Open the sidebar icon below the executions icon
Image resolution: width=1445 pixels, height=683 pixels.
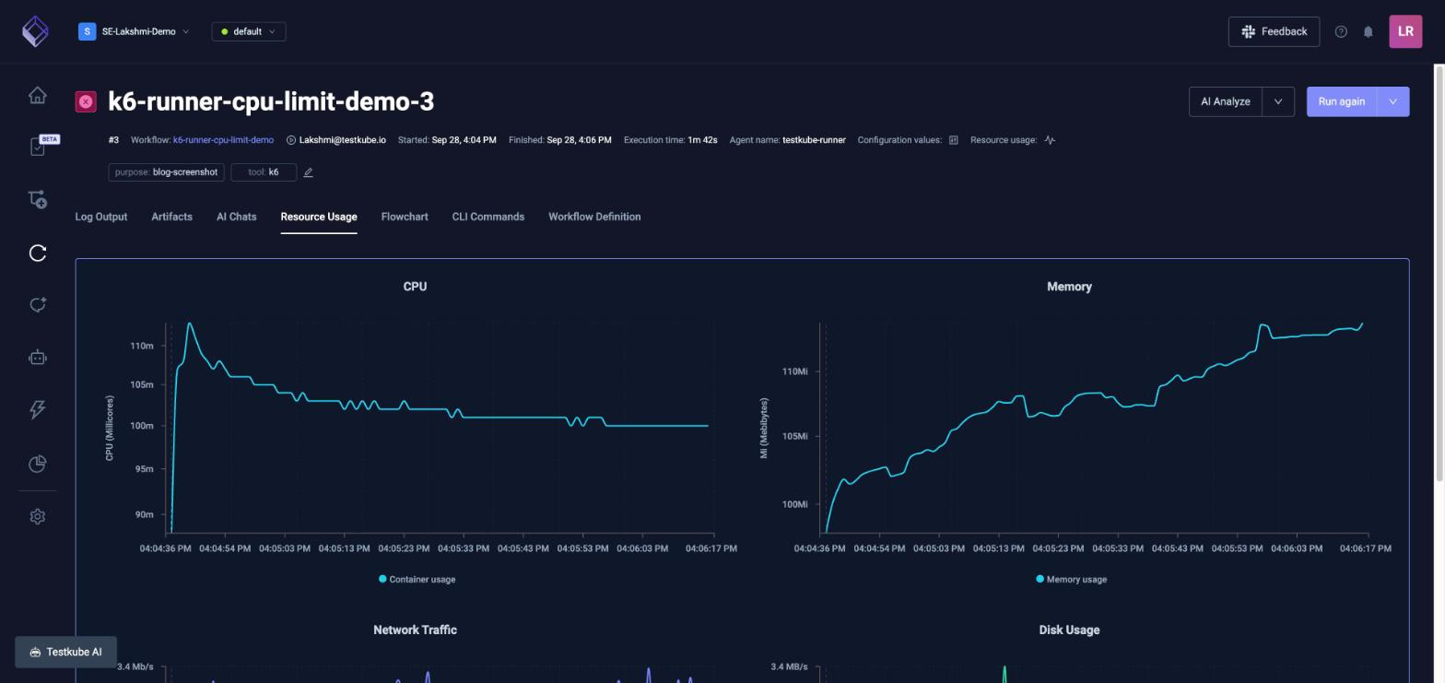[x=38, y=305]
